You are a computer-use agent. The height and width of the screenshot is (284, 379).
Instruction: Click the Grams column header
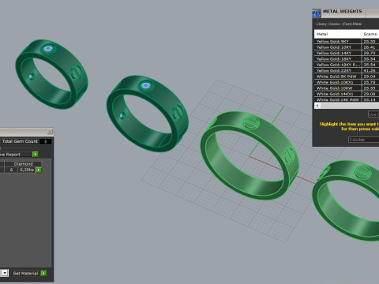coord(370,34)
